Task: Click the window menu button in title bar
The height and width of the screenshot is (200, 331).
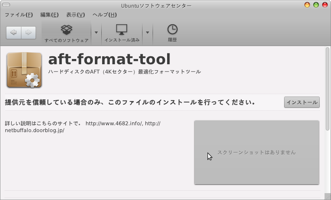Action: pos(6,5)
